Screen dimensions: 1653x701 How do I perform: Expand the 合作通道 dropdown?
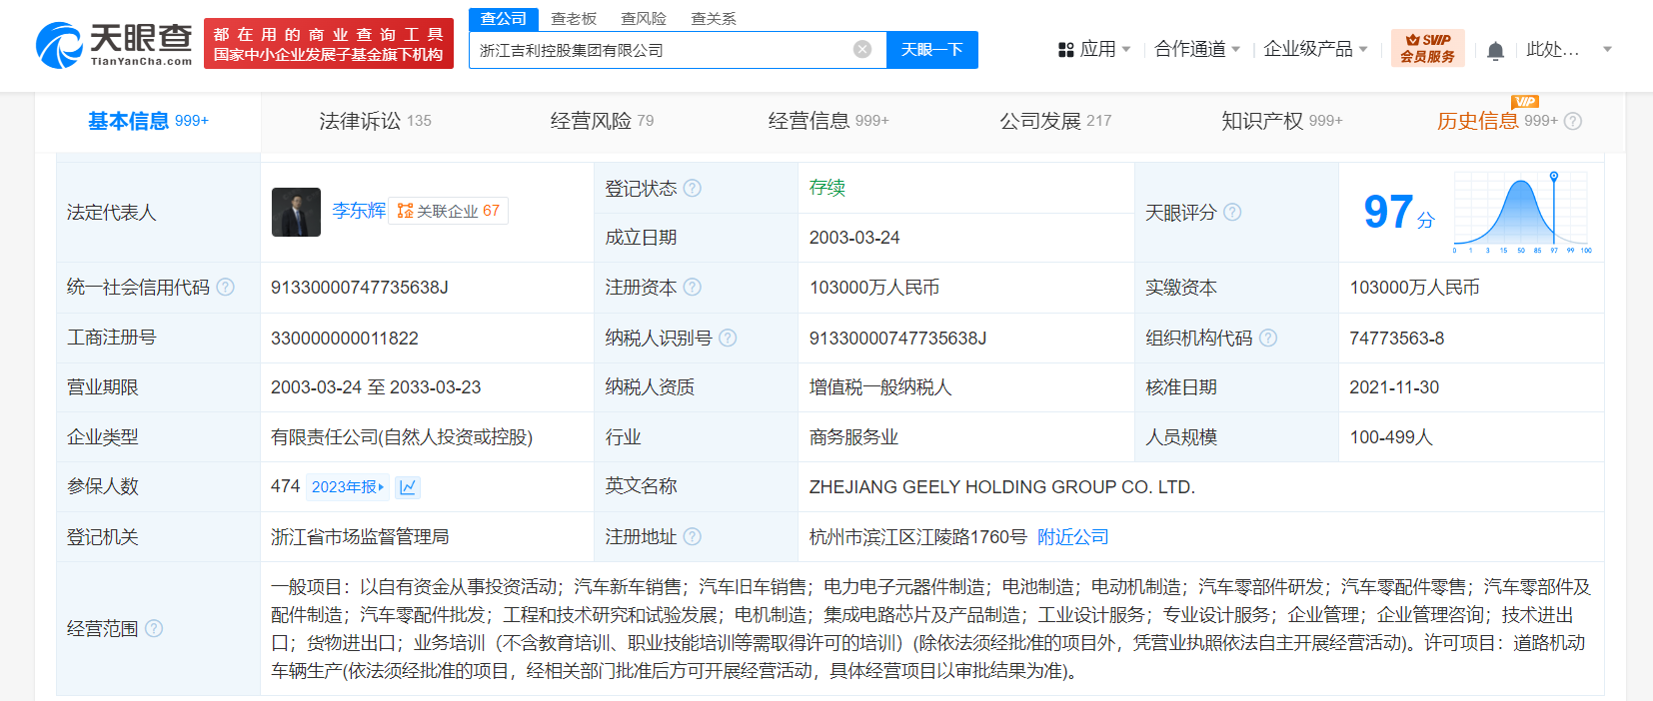pyautogui.click(x=1196, y=49)
